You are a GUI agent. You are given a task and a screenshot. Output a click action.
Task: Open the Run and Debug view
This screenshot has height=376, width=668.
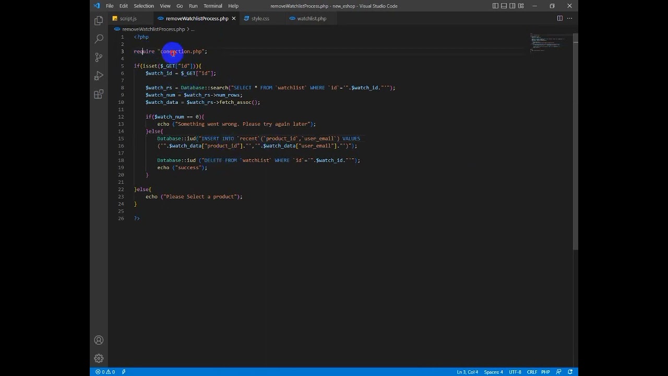(99, 76)
